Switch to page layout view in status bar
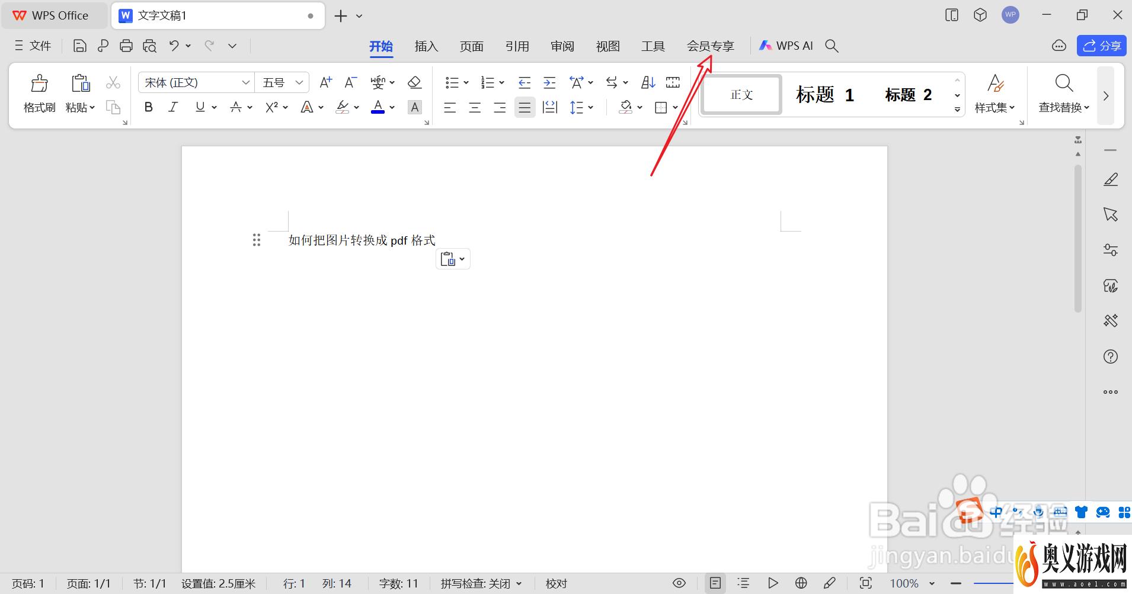Viewport: 1132px width, 594px height. [x=715, y=583]
